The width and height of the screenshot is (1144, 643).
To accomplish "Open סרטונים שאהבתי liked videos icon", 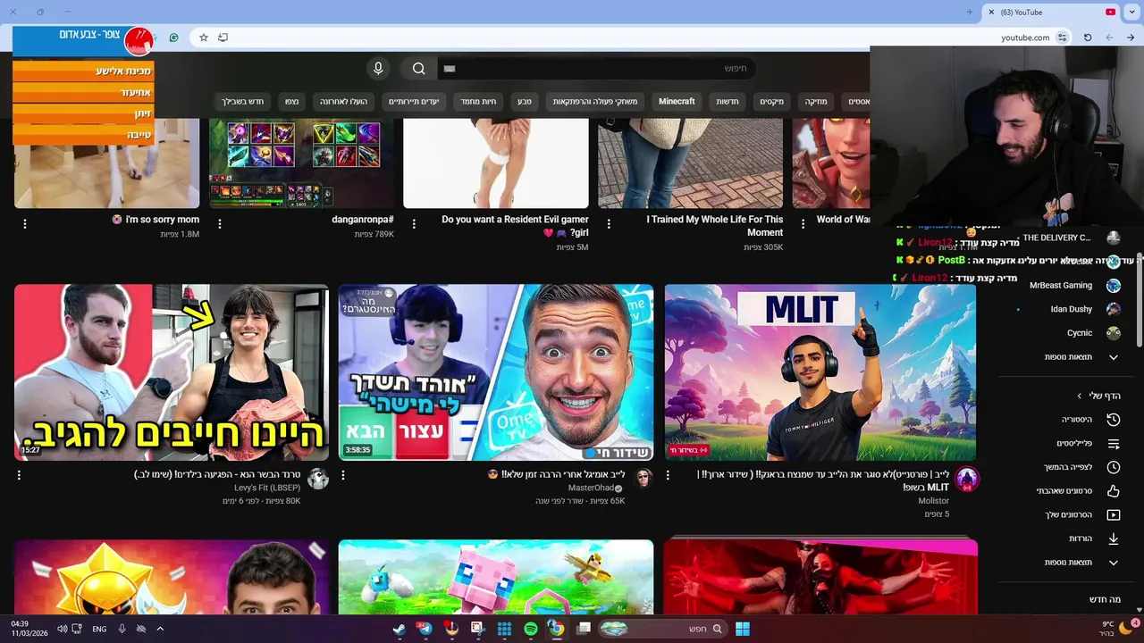I will pyautogui.click(x=1114, y=491).
